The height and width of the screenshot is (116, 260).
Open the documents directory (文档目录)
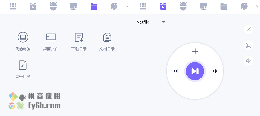[107, 41]
